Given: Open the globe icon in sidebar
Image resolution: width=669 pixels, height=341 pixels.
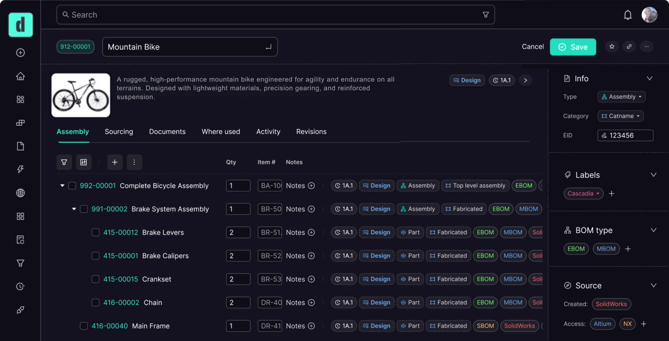Looking at the screenshot, I should (x=21, y=193).
